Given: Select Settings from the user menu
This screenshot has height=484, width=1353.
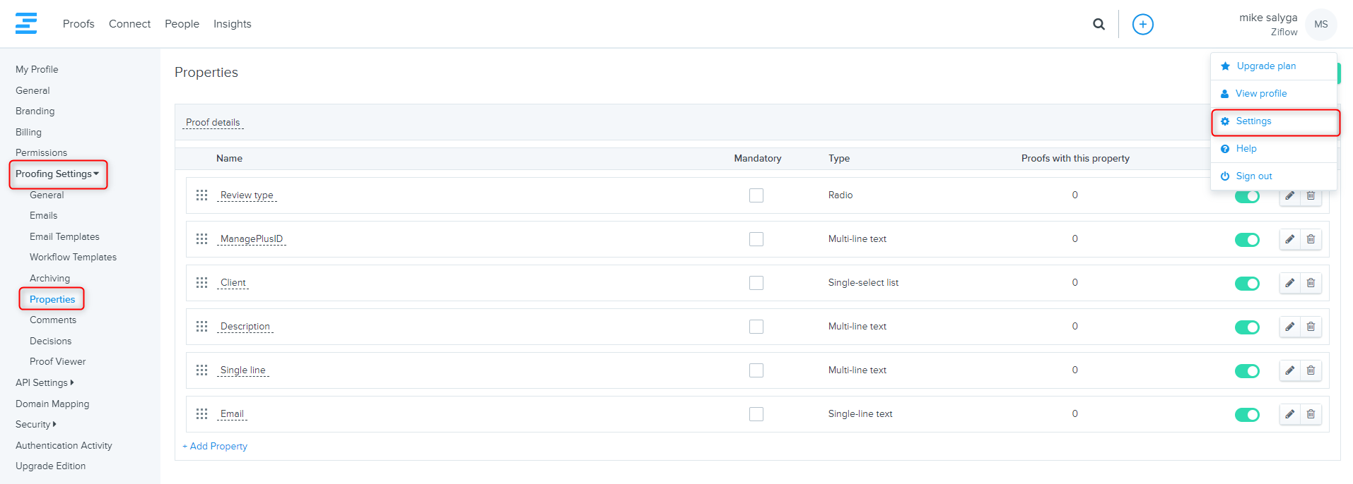Looking at the screenshot, I should point(1253,121).
